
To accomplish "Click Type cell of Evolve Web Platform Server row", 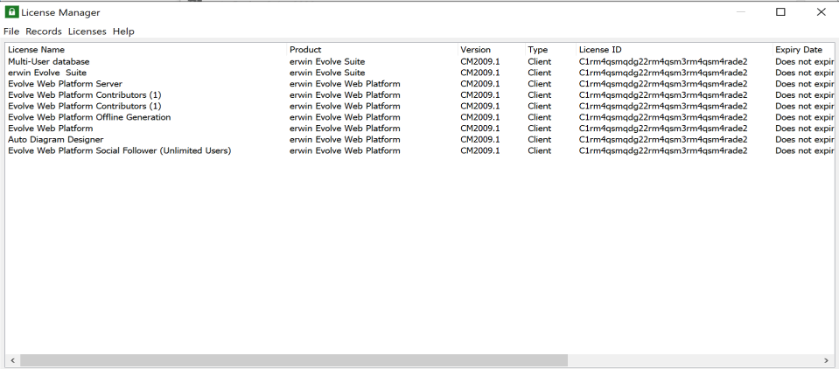I will pyautogui.click(x=539, y=84).
